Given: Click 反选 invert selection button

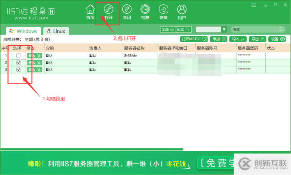Looking at the screenshot, I should pyautogui.click(x=183, y=29).
